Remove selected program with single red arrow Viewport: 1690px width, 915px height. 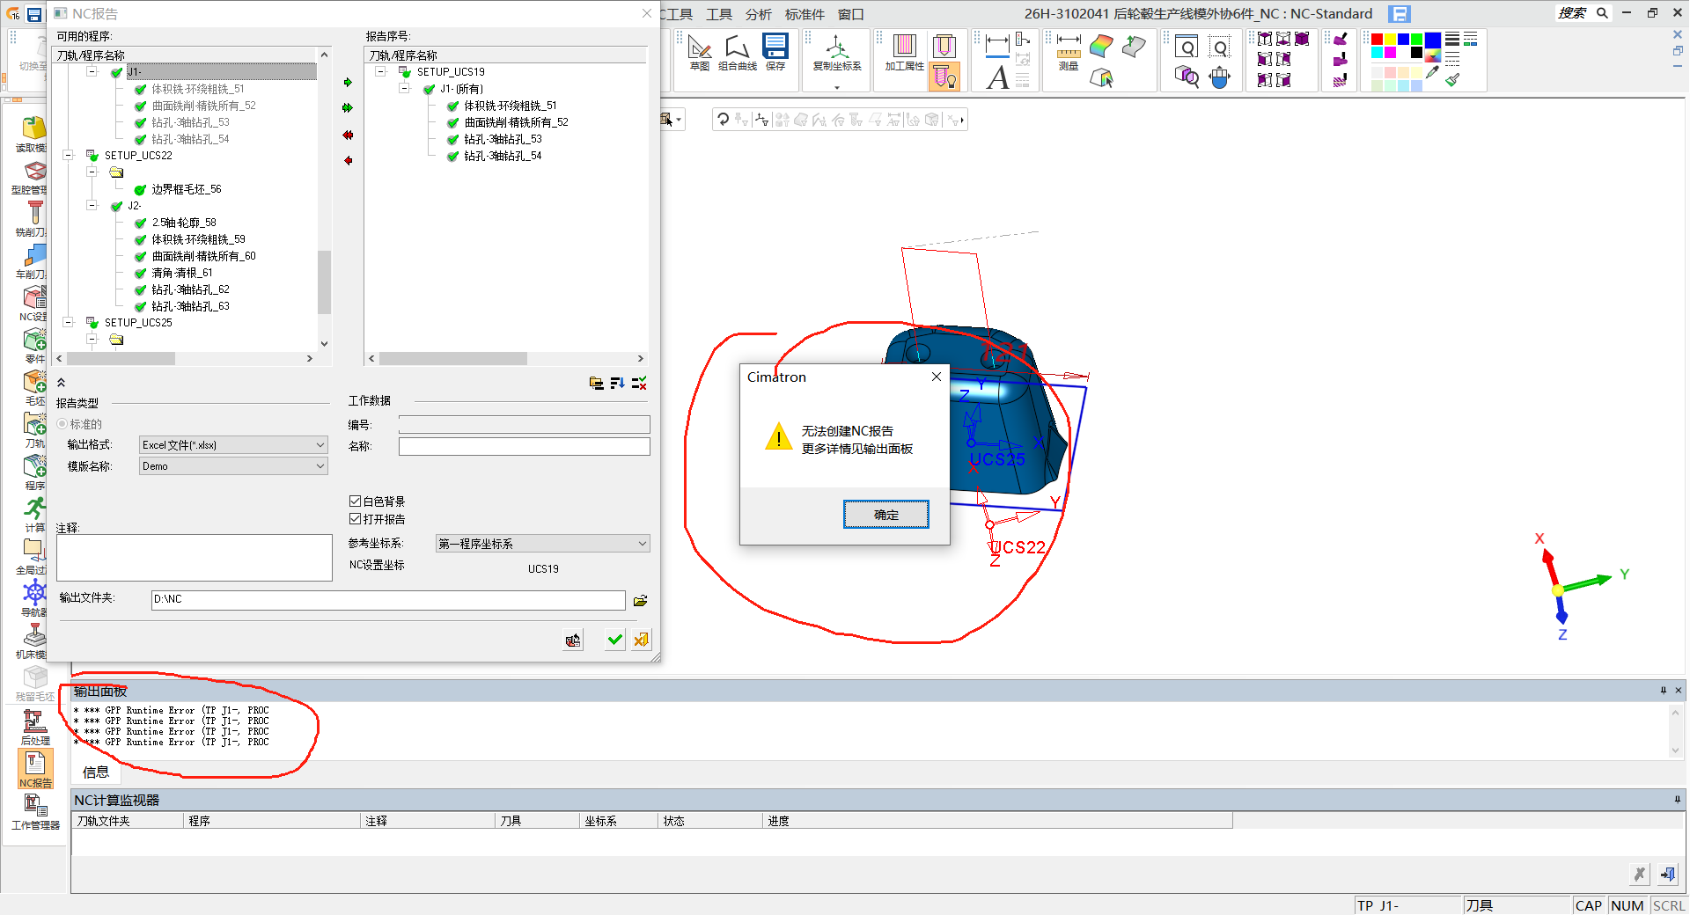click(348, 160)
